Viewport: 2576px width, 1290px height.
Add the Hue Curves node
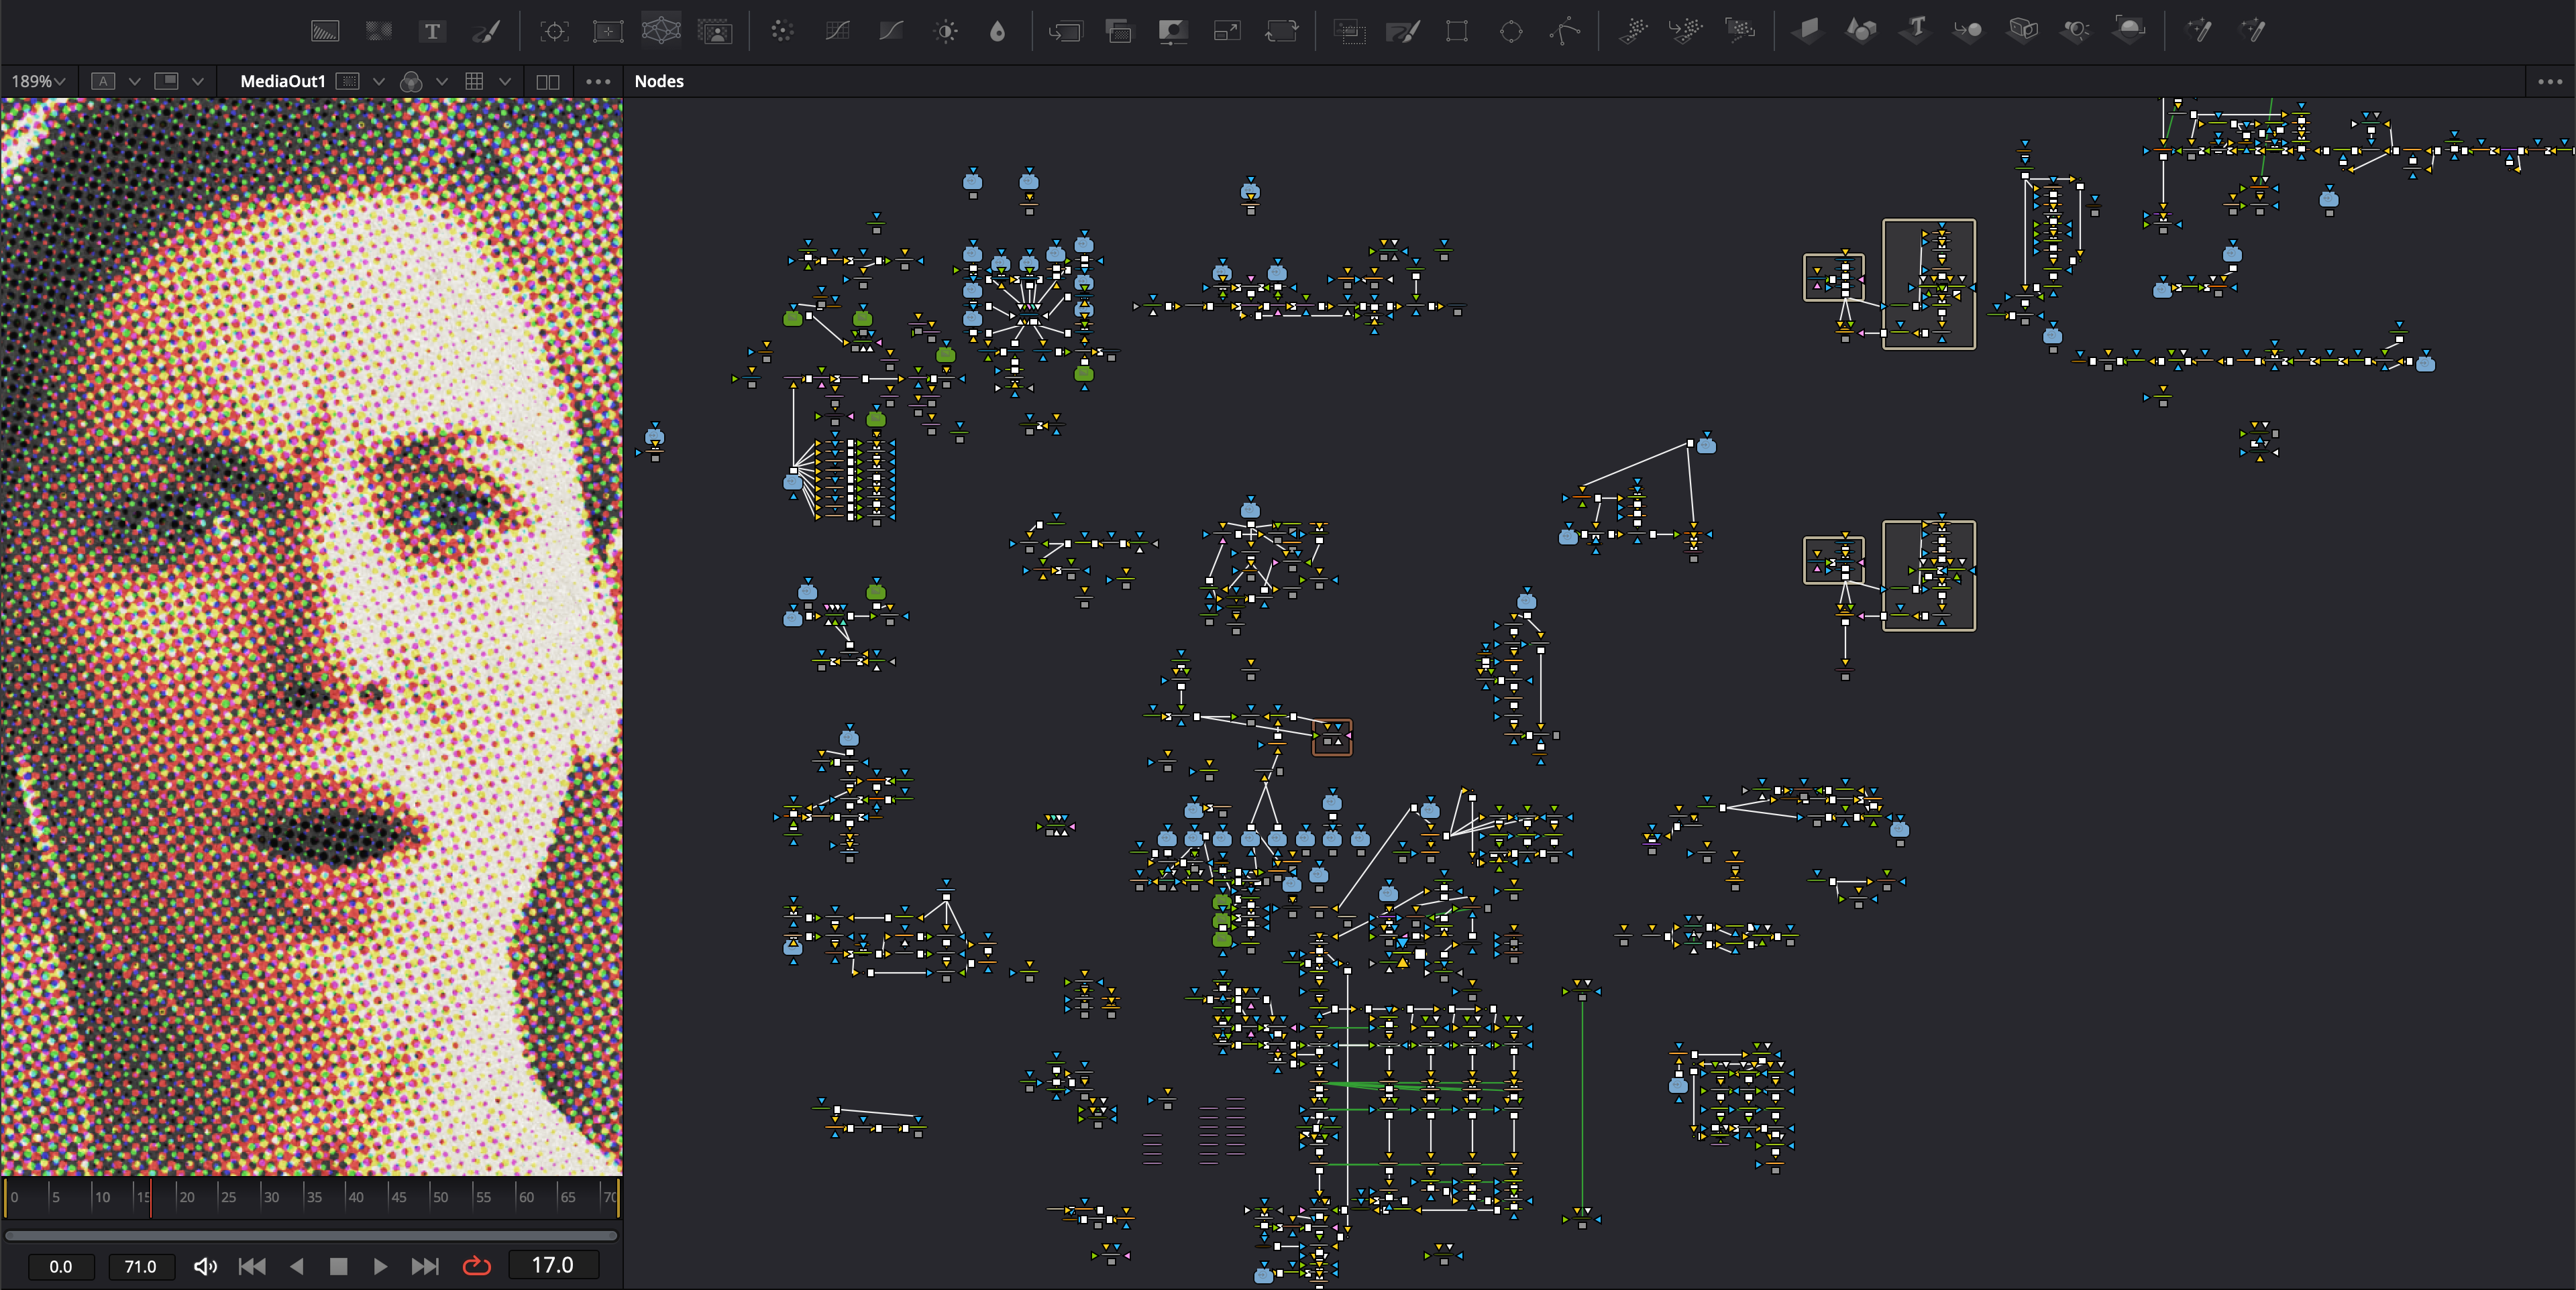[891, 31]
